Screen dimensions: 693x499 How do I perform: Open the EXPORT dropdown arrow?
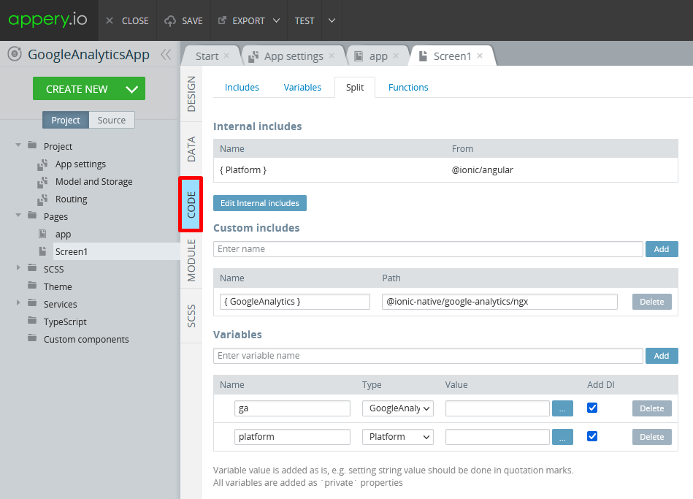point(277,20)
